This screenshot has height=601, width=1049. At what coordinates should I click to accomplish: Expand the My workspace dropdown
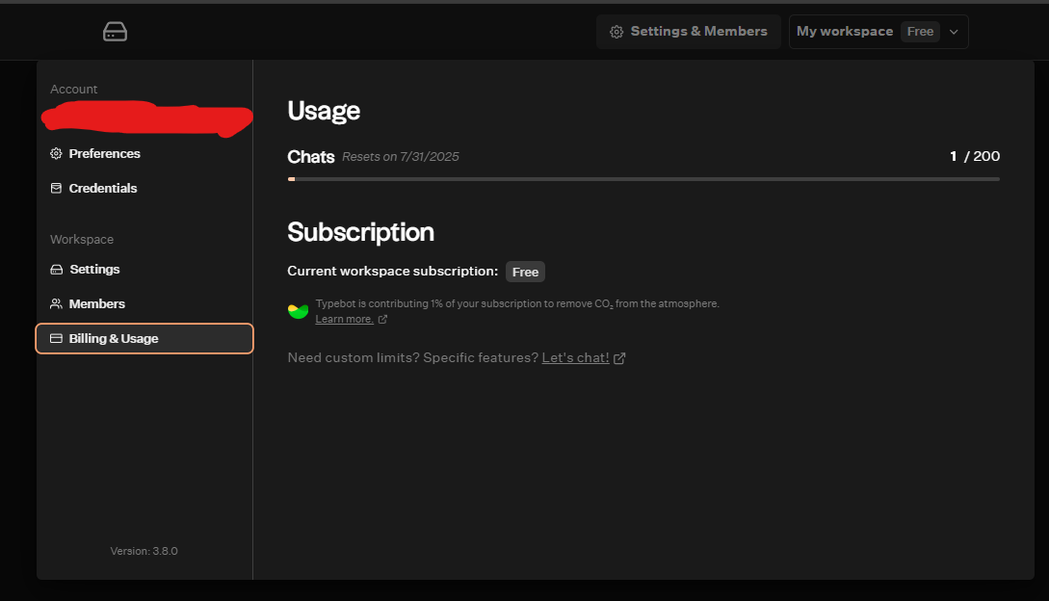click(879, 32)
